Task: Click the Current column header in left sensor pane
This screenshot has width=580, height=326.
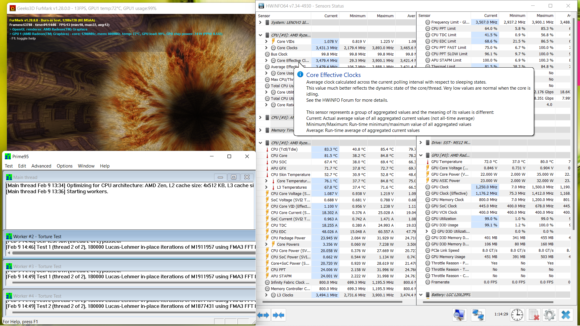Action: click(325, 16)
